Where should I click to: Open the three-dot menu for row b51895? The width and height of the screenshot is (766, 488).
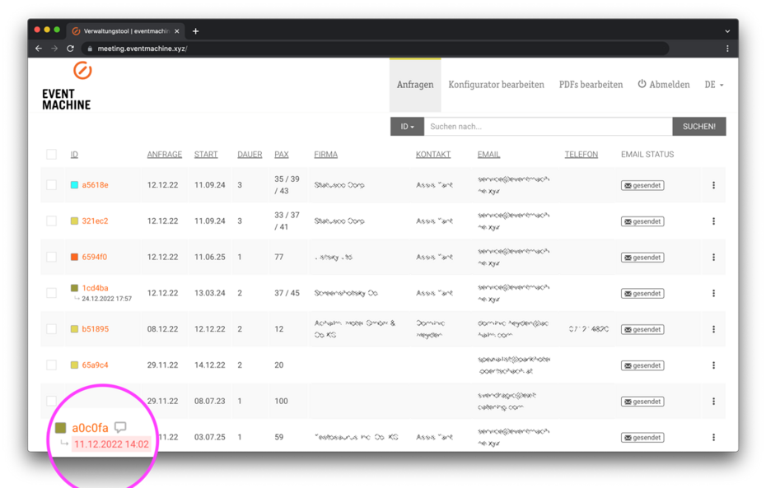pyautogui.click(x=712, y=328)
